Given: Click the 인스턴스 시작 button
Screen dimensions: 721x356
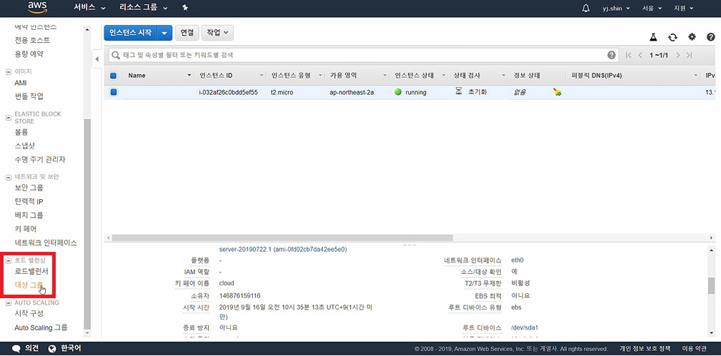Looking at the screenshot, I should pyautogui.click(x=131, y=33).
